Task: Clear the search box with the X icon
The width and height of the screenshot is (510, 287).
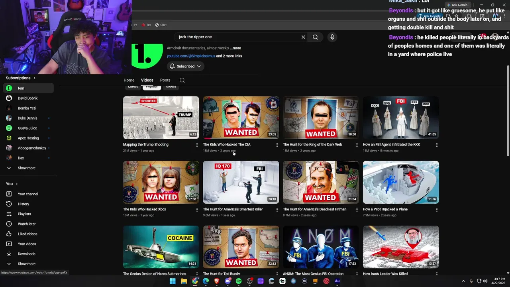Action: click(303, 37)
